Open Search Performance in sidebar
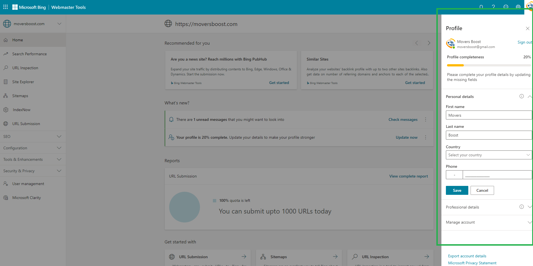Viewport: 533px width, 266px height. click(29, 54)
